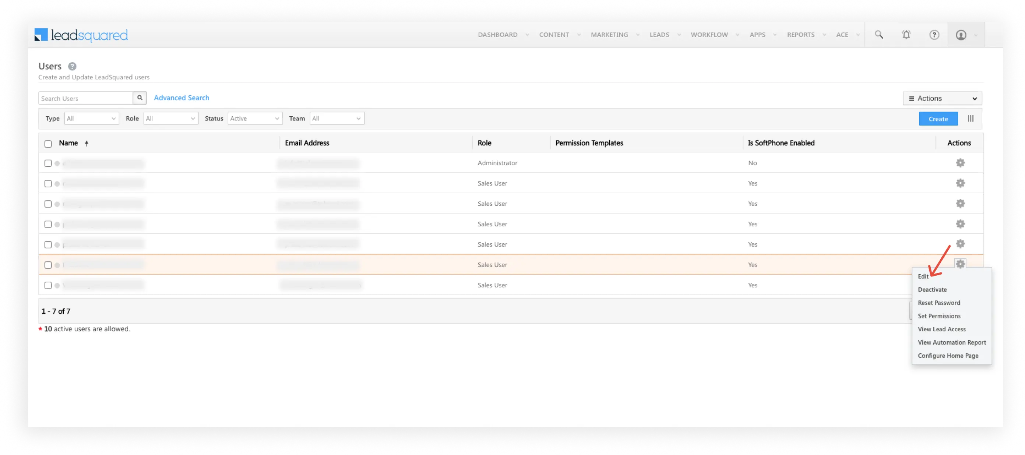
Task: Open the help question mark in navigation bar
Action: (x=934, y=35)
